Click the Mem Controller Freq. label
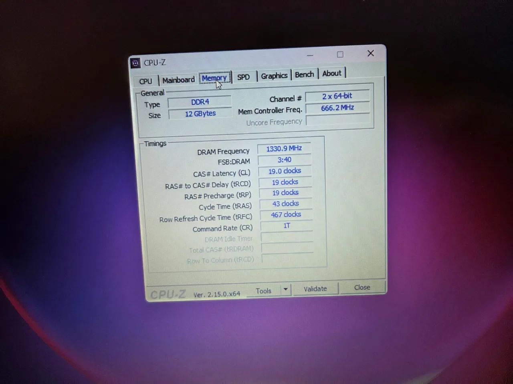 tap(270, 111)
